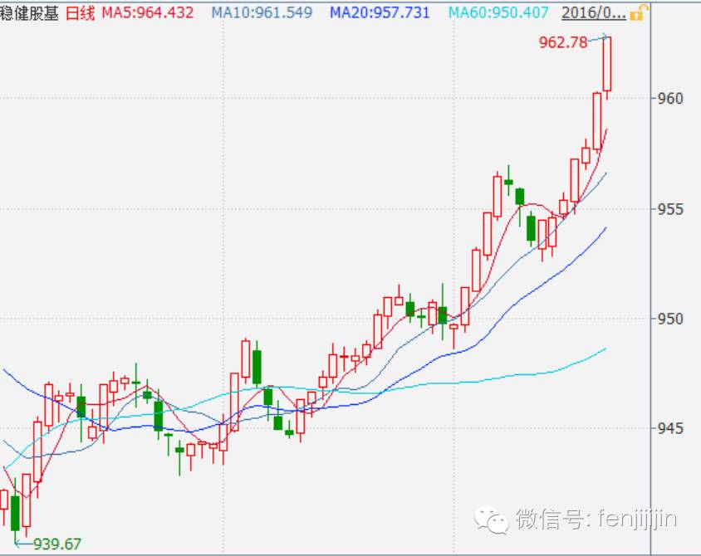Click the 955 price axis label

click(x=670, y=209)
